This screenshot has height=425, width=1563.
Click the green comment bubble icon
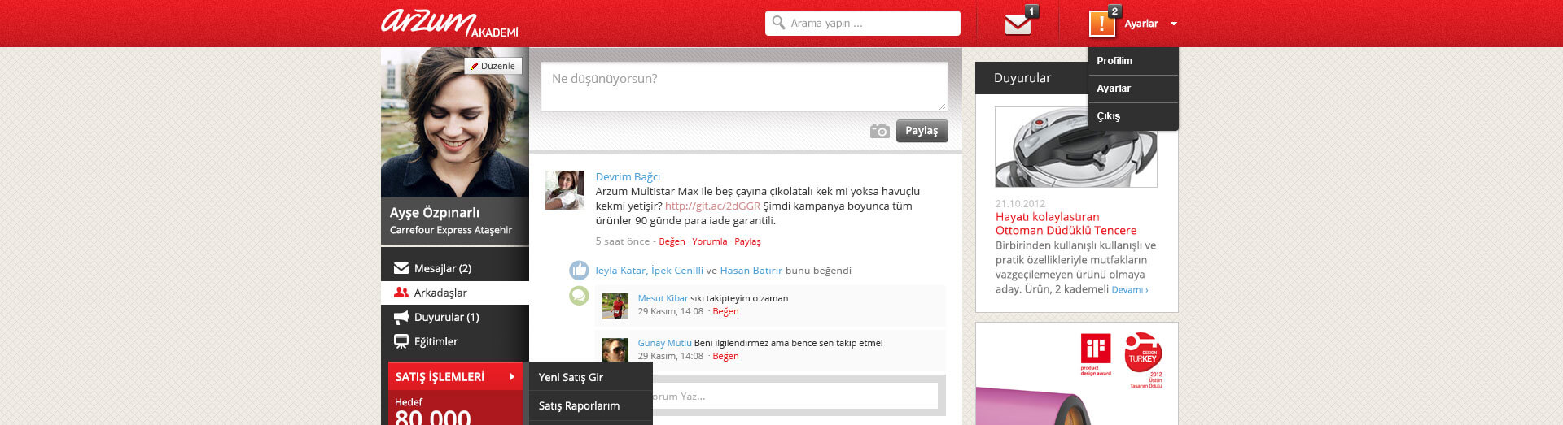pos(579,296)
